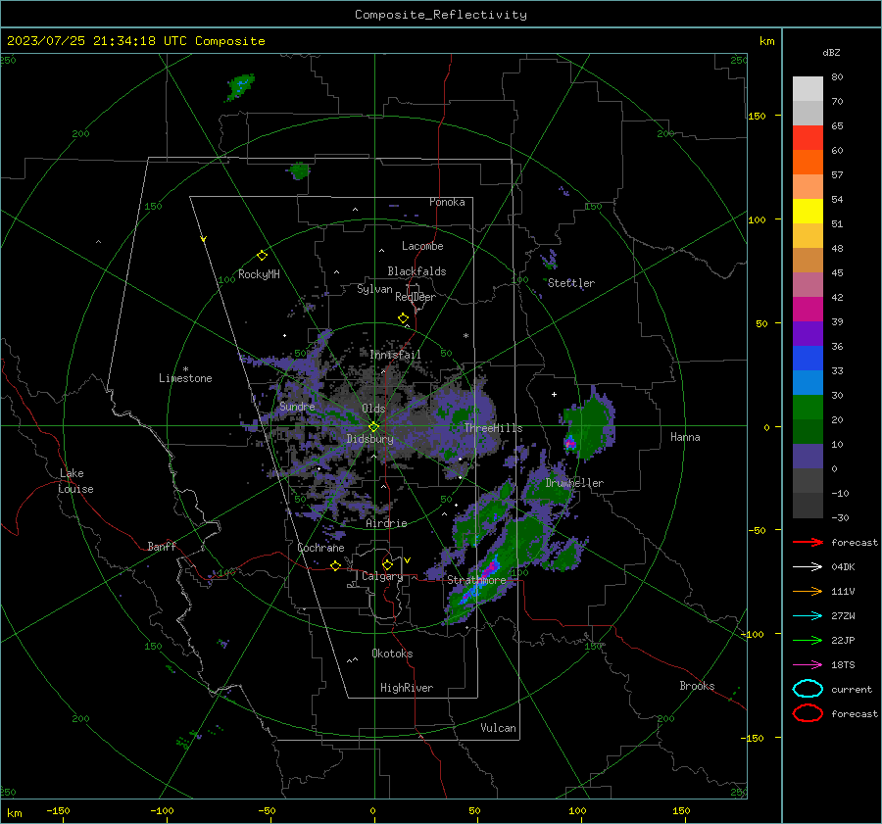Click the ThreeHills label
This screenshot has height=824, width=882.
tap(493, 428)
